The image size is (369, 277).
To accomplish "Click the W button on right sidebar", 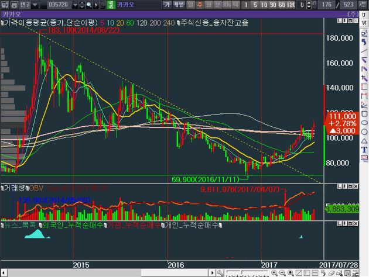I will [364, 23].
